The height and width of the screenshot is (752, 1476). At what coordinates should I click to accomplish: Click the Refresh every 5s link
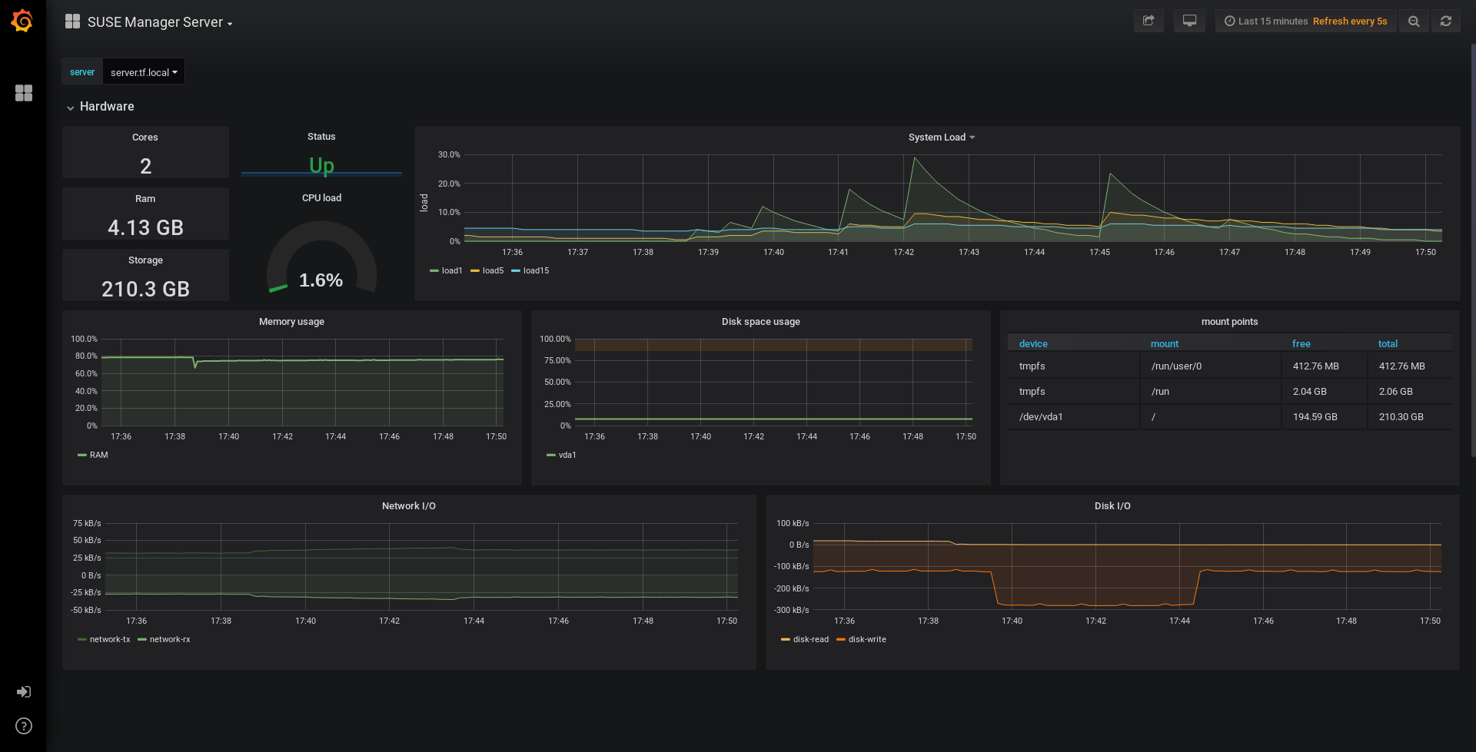click(x=1350, y=21)
